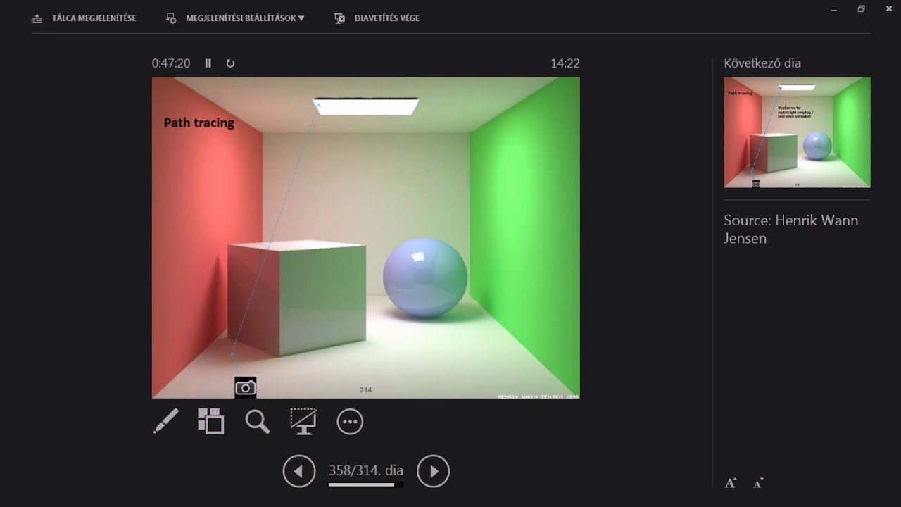Click the slide counter showing 358/314. dia
This screenshot has width=901, height=507.
[366, 469]
